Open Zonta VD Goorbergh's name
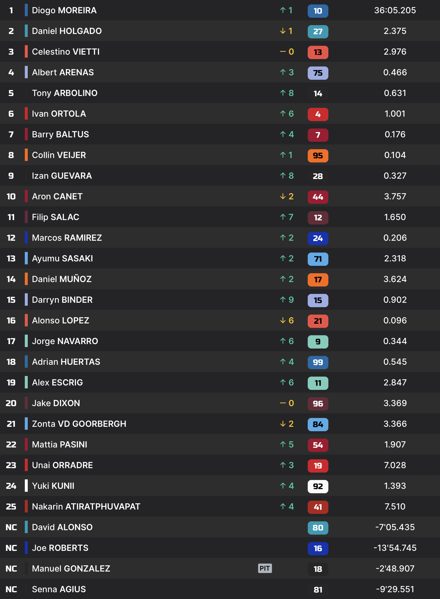Image resolution: width=440 pixels, height=599 pixels. pos(79,424)
